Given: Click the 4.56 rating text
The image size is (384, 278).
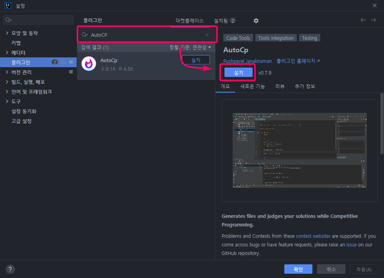Looking at the screenshot, I should click(x=128, y=69).
